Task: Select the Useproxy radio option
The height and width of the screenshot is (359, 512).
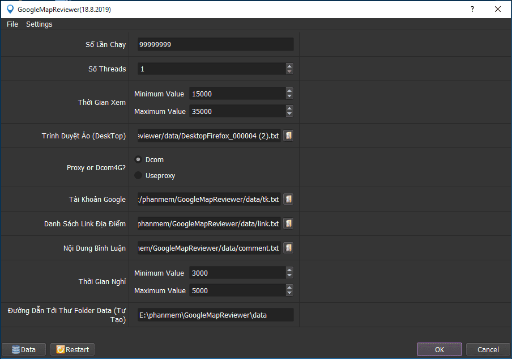Action: (x=138, y=175)
